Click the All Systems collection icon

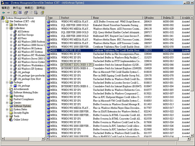tap(15, 32)
